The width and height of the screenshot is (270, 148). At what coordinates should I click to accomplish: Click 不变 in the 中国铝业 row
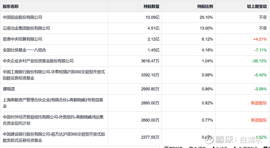pyautogui.click(x=263, y=17)
